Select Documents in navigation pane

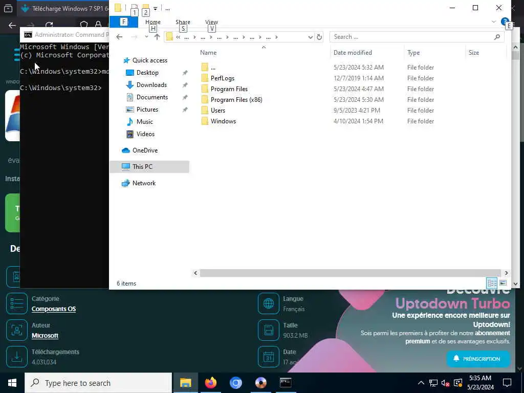(152, 97)
